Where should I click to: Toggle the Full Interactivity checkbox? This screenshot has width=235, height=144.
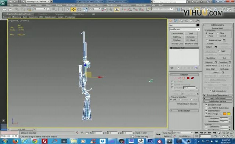click(x=210, y=91)
